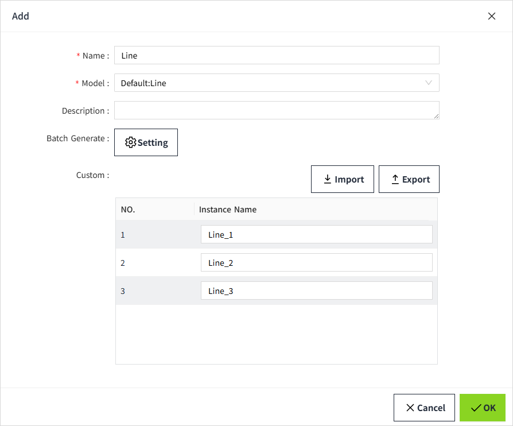Click the Instance Name column header
This screenshot has width=513, height=426.
point(228,210)
